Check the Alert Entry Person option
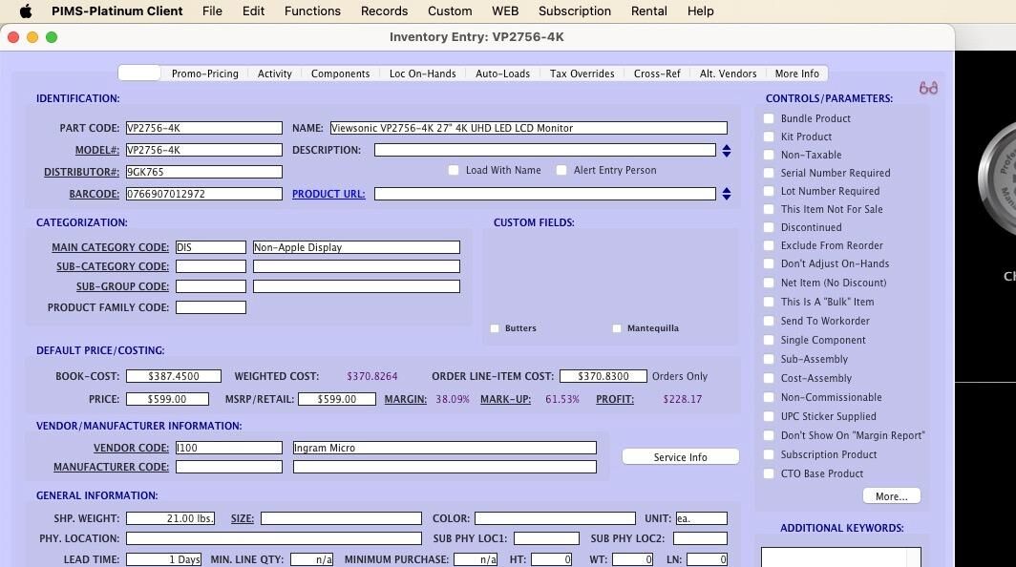This screenshot has width=1016, height=567. [561, 171]
